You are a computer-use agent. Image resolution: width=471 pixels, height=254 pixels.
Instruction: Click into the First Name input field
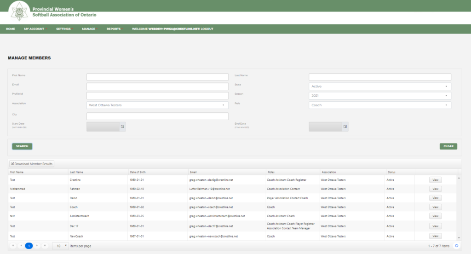pos(157,77)
